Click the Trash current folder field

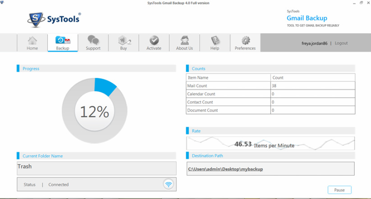pyautogui.click(x=96, y=168)
